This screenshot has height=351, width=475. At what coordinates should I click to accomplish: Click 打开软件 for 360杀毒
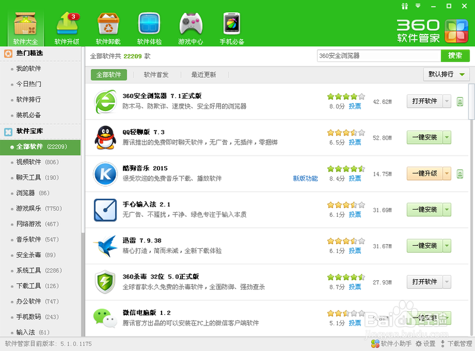425,282
